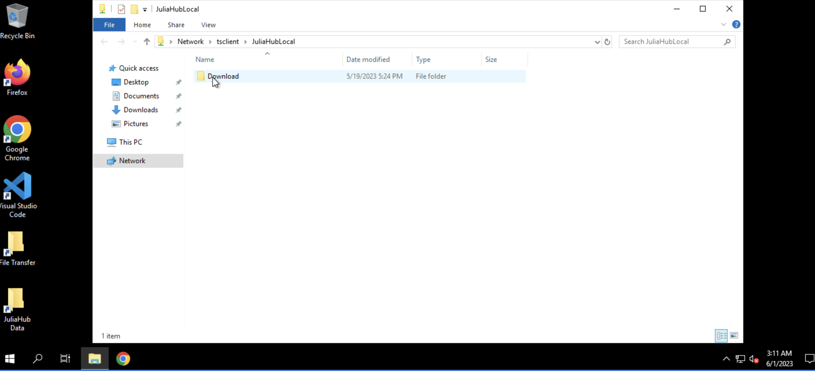Click the Share ribbon tab
Image resolution: width=815 pixels, height=372 pixels.
point(176,24)
